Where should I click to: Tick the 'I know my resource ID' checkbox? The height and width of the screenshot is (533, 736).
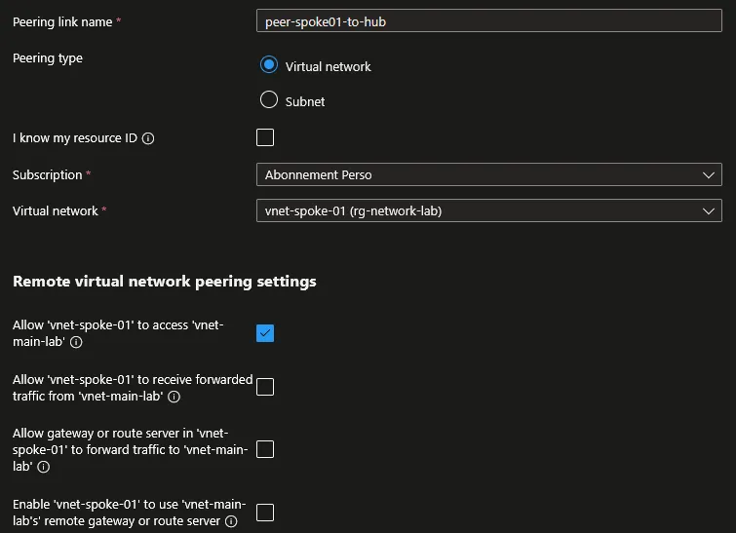coord(265,137)
